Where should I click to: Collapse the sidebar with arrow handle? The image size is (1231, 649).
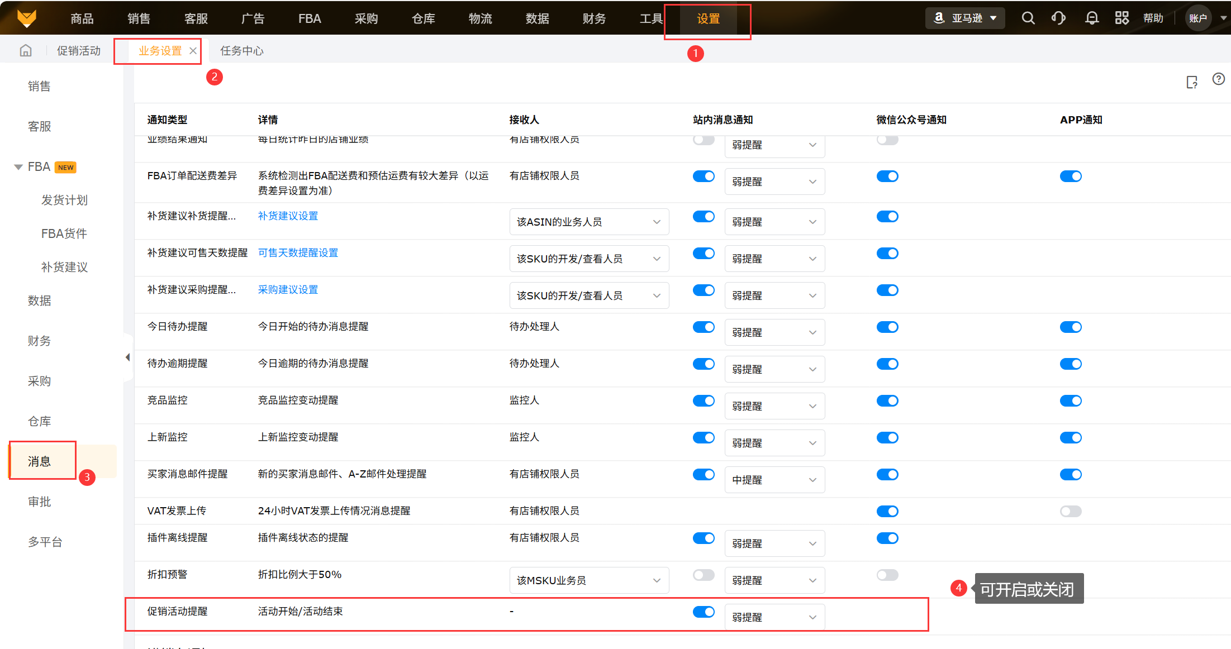[x=128, y=357]
